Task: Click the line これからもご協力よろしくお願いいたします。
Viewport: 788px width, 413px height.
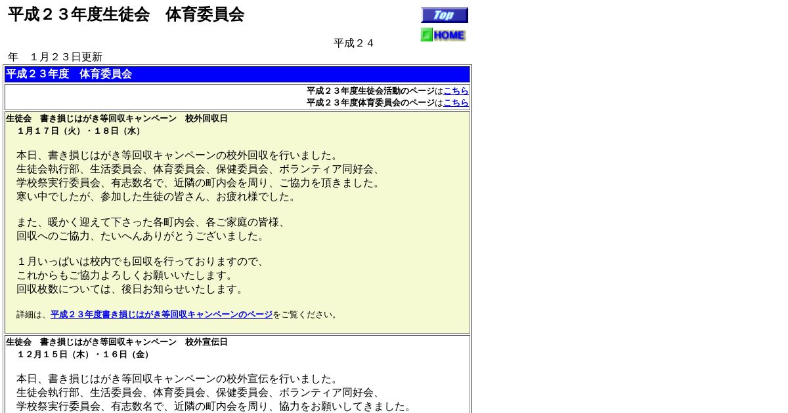Action: tap(127, 275)
